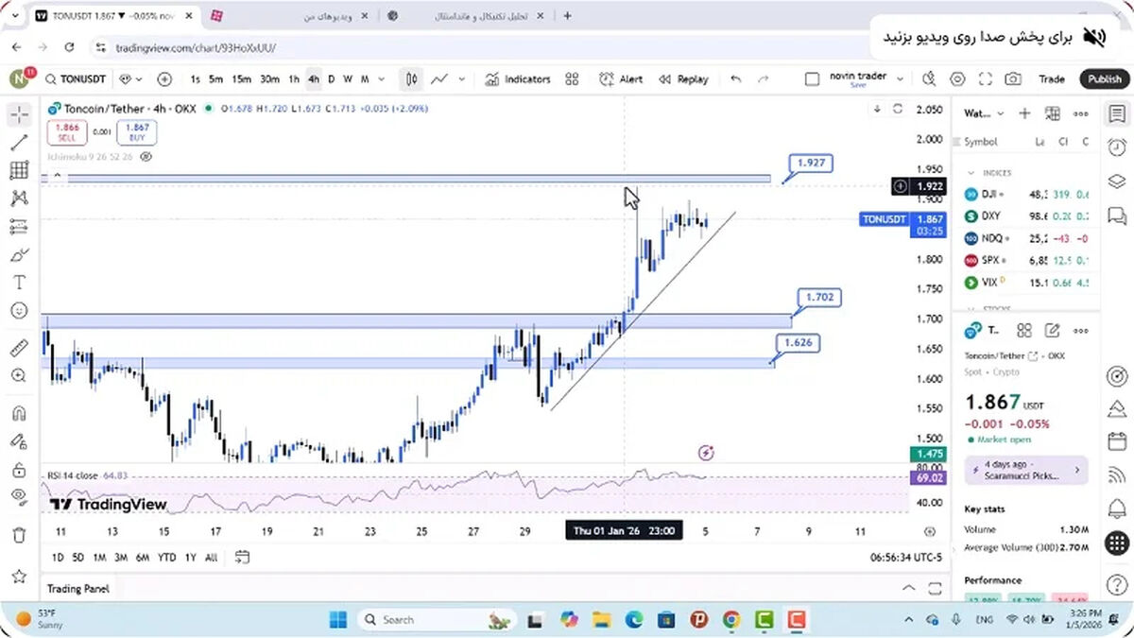This screenshot has width=1134, height=638.
Task: Select VIX in the watchlist
Action: pyautogui.click(x=1026, y=282)
